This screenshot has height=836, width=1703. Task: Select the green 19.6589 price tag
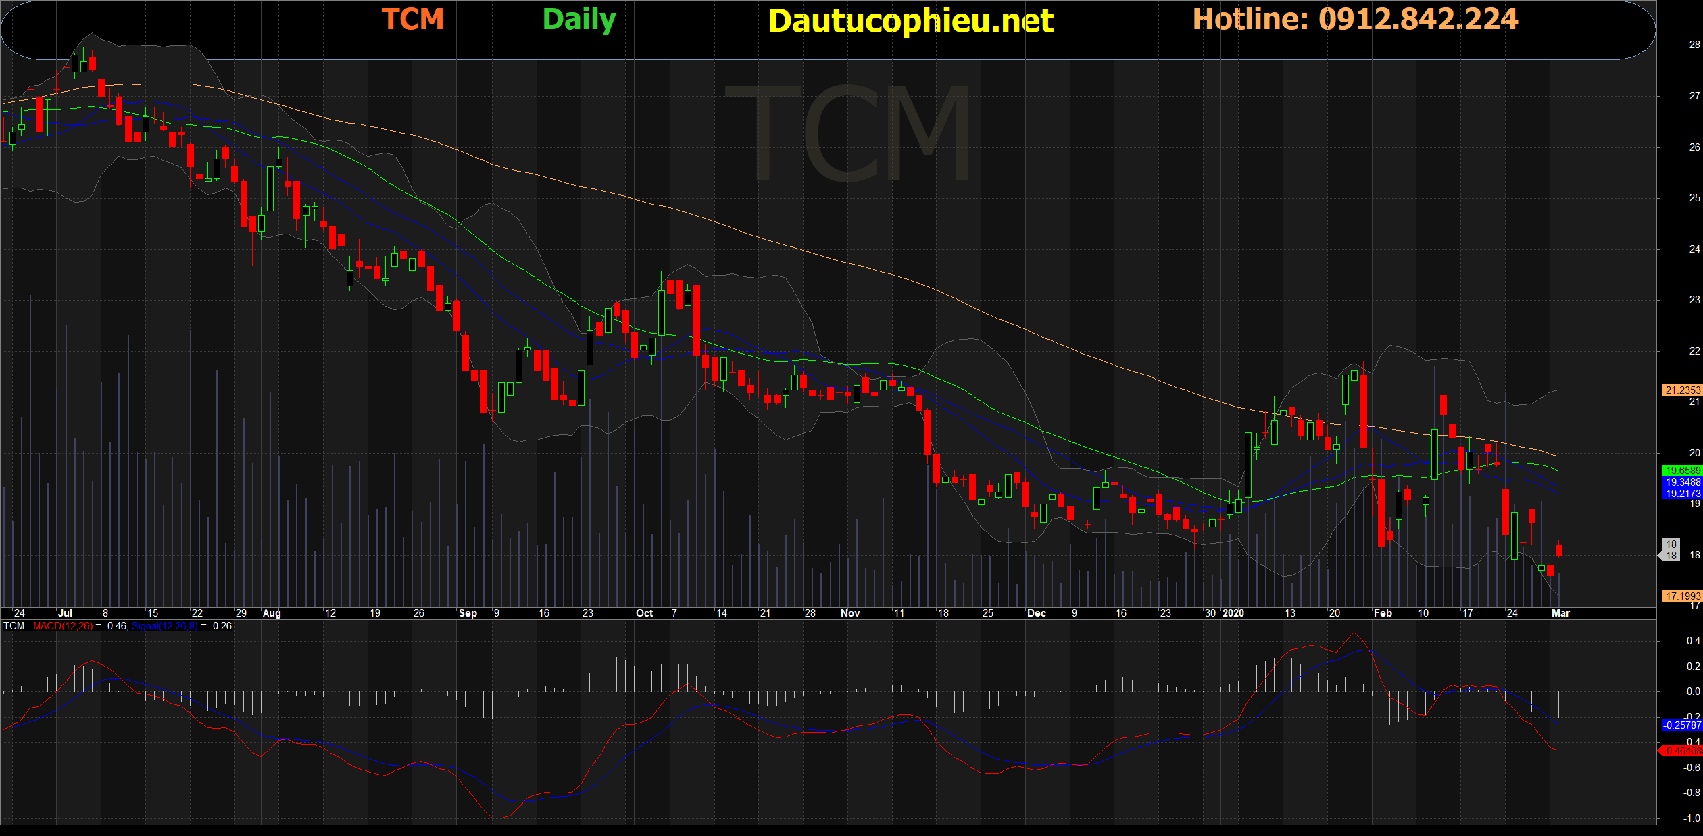point(1682,471)
